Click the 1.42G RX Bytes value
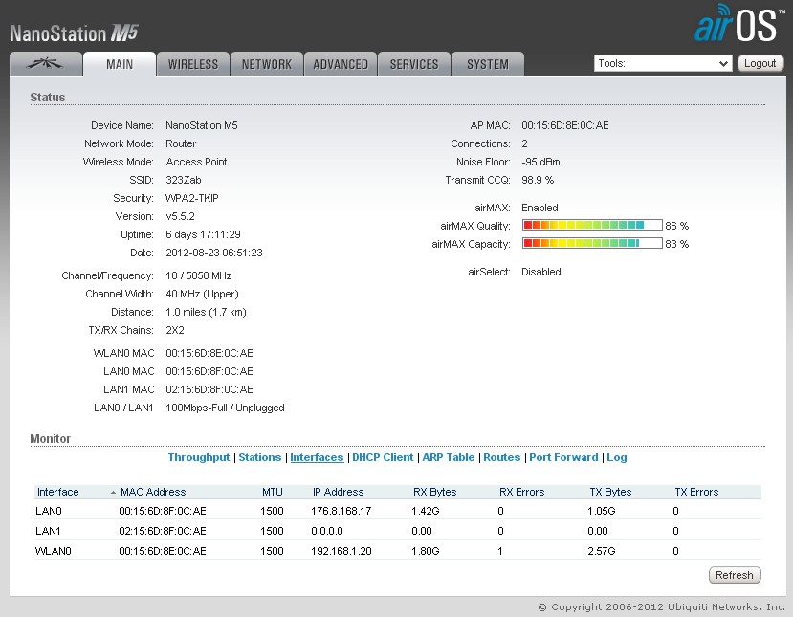 (x=426, y=511)
